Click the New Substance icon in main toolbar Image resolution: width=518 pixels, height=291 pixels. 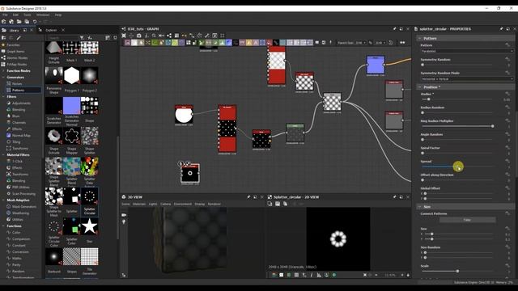pos(3,22)
